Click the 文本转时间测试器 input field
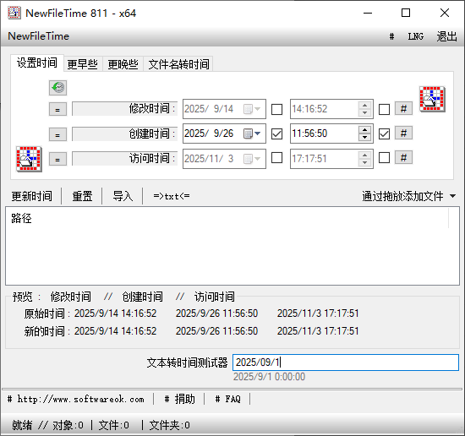Image resolution: width=465 pixels, height=436 pixels. coord(346,362)
